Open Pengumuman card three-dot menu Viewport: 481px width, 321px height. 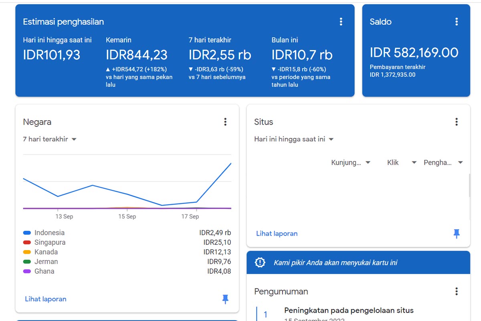[457, 291]
